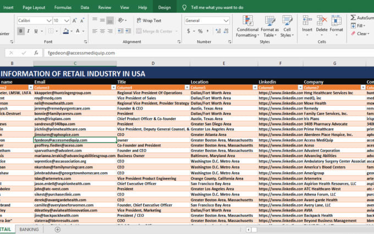374x234 pixels.
Task: Click the formula bar text
Action: 81,53
